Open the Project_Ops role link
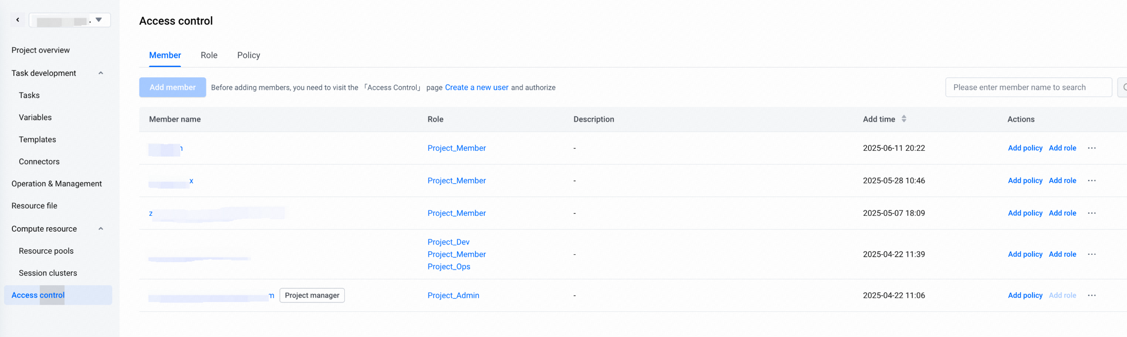1127x337 pixels. [x=449, y=267]
